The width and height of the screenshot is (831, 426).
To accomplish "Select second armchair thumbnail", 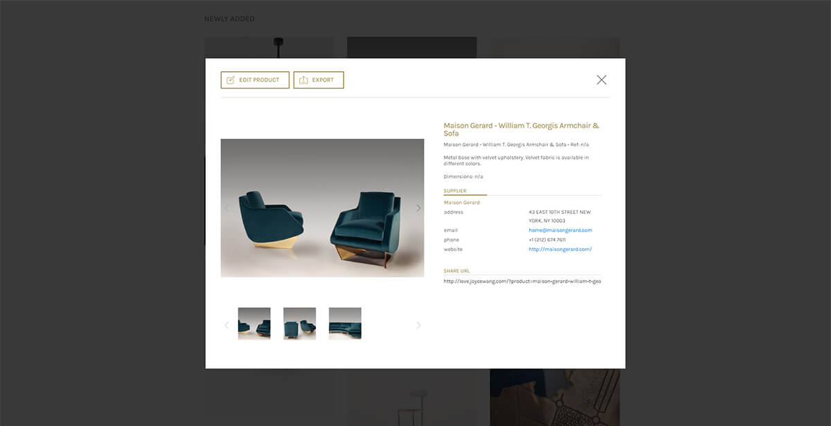I will tap(300, 324).
